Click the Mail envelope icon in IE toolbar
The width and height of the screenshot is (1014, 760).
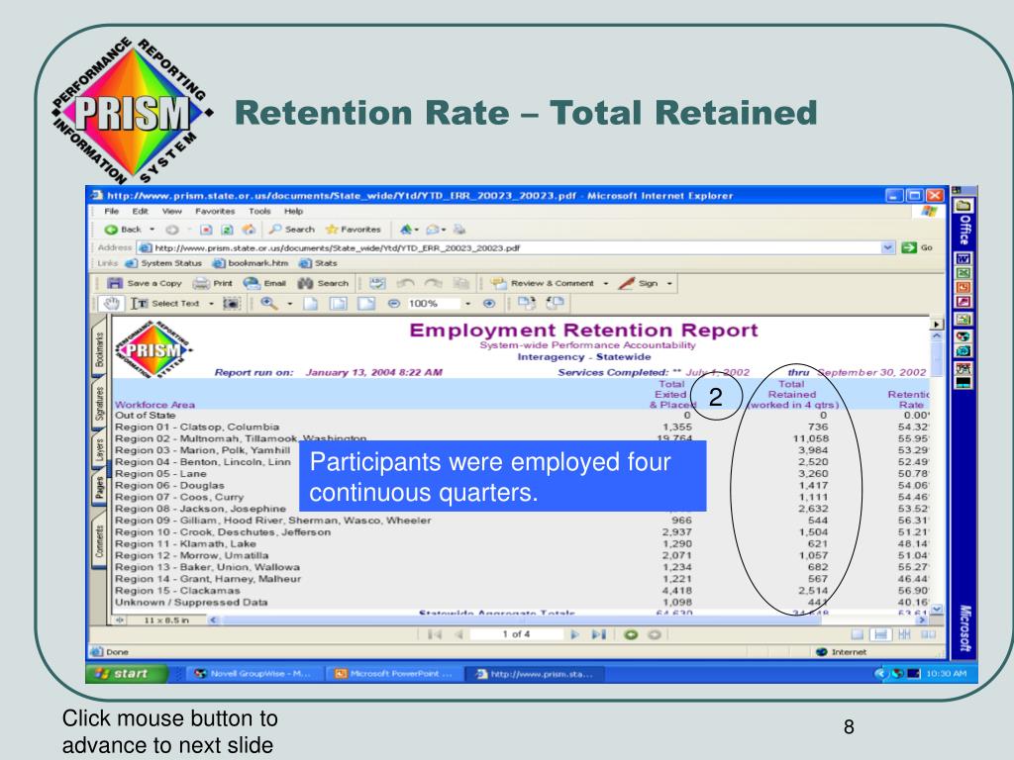433,230
